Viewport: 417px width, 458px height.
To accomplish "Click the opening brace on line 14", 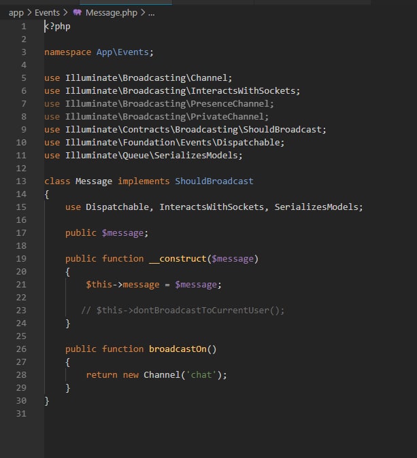I will point(47,194).
